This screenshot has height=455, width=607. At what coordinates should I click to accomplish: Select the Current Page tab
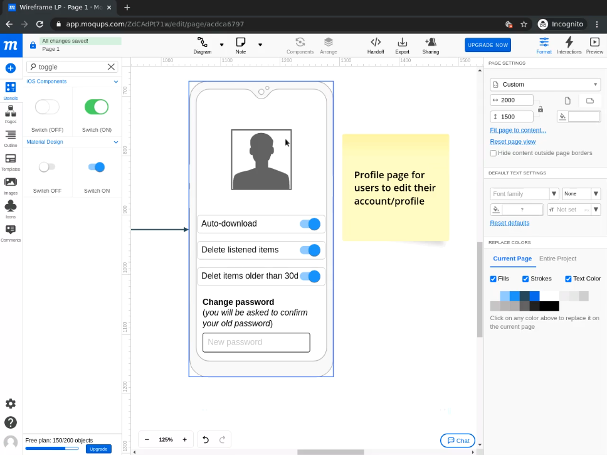point(512,259)
